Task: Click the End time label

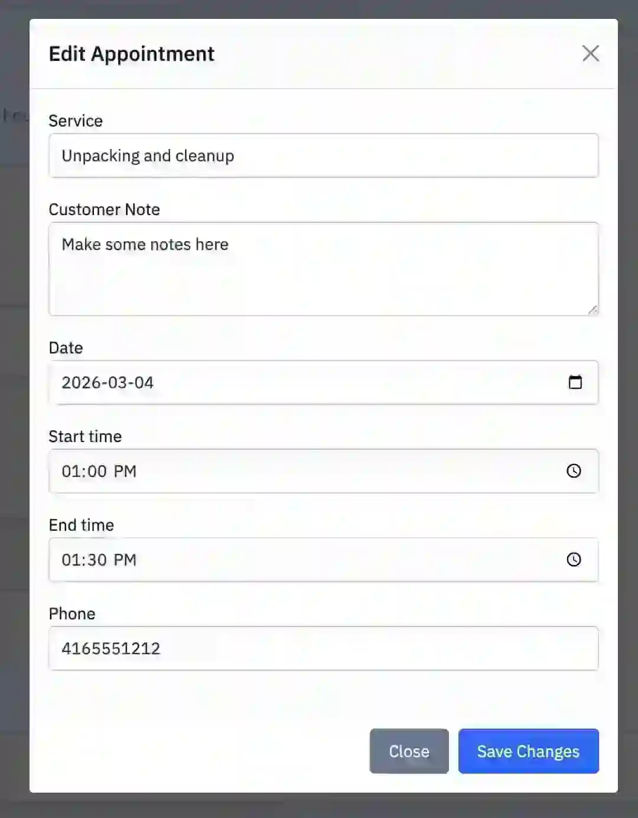Action: [81, 525]
